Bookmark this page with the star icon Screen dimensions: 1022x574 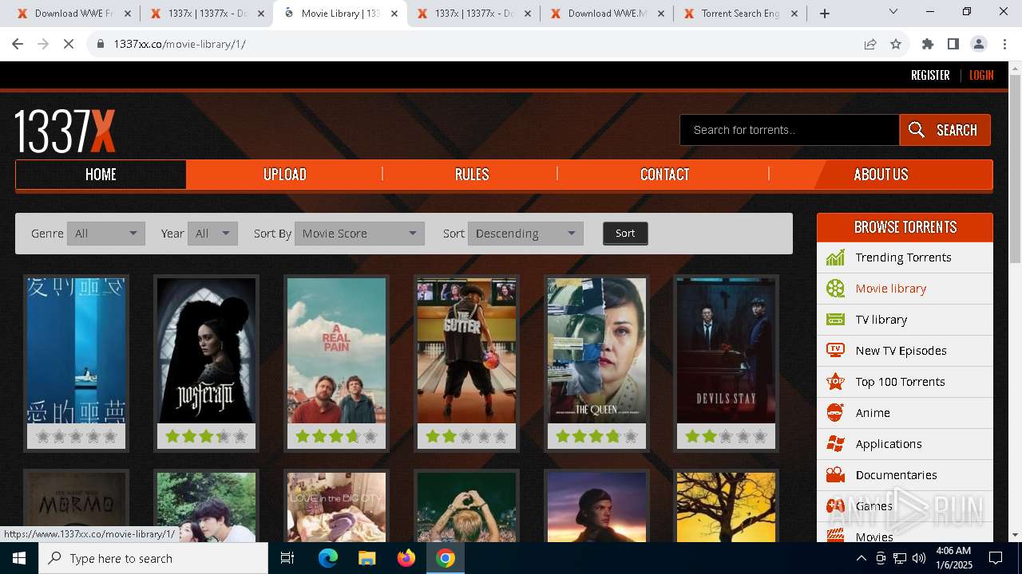click(896, 44)
